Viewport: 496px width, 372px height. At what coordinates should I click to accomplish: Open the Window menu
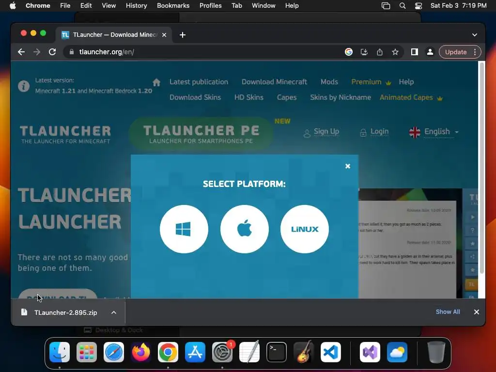pos(263,6)
